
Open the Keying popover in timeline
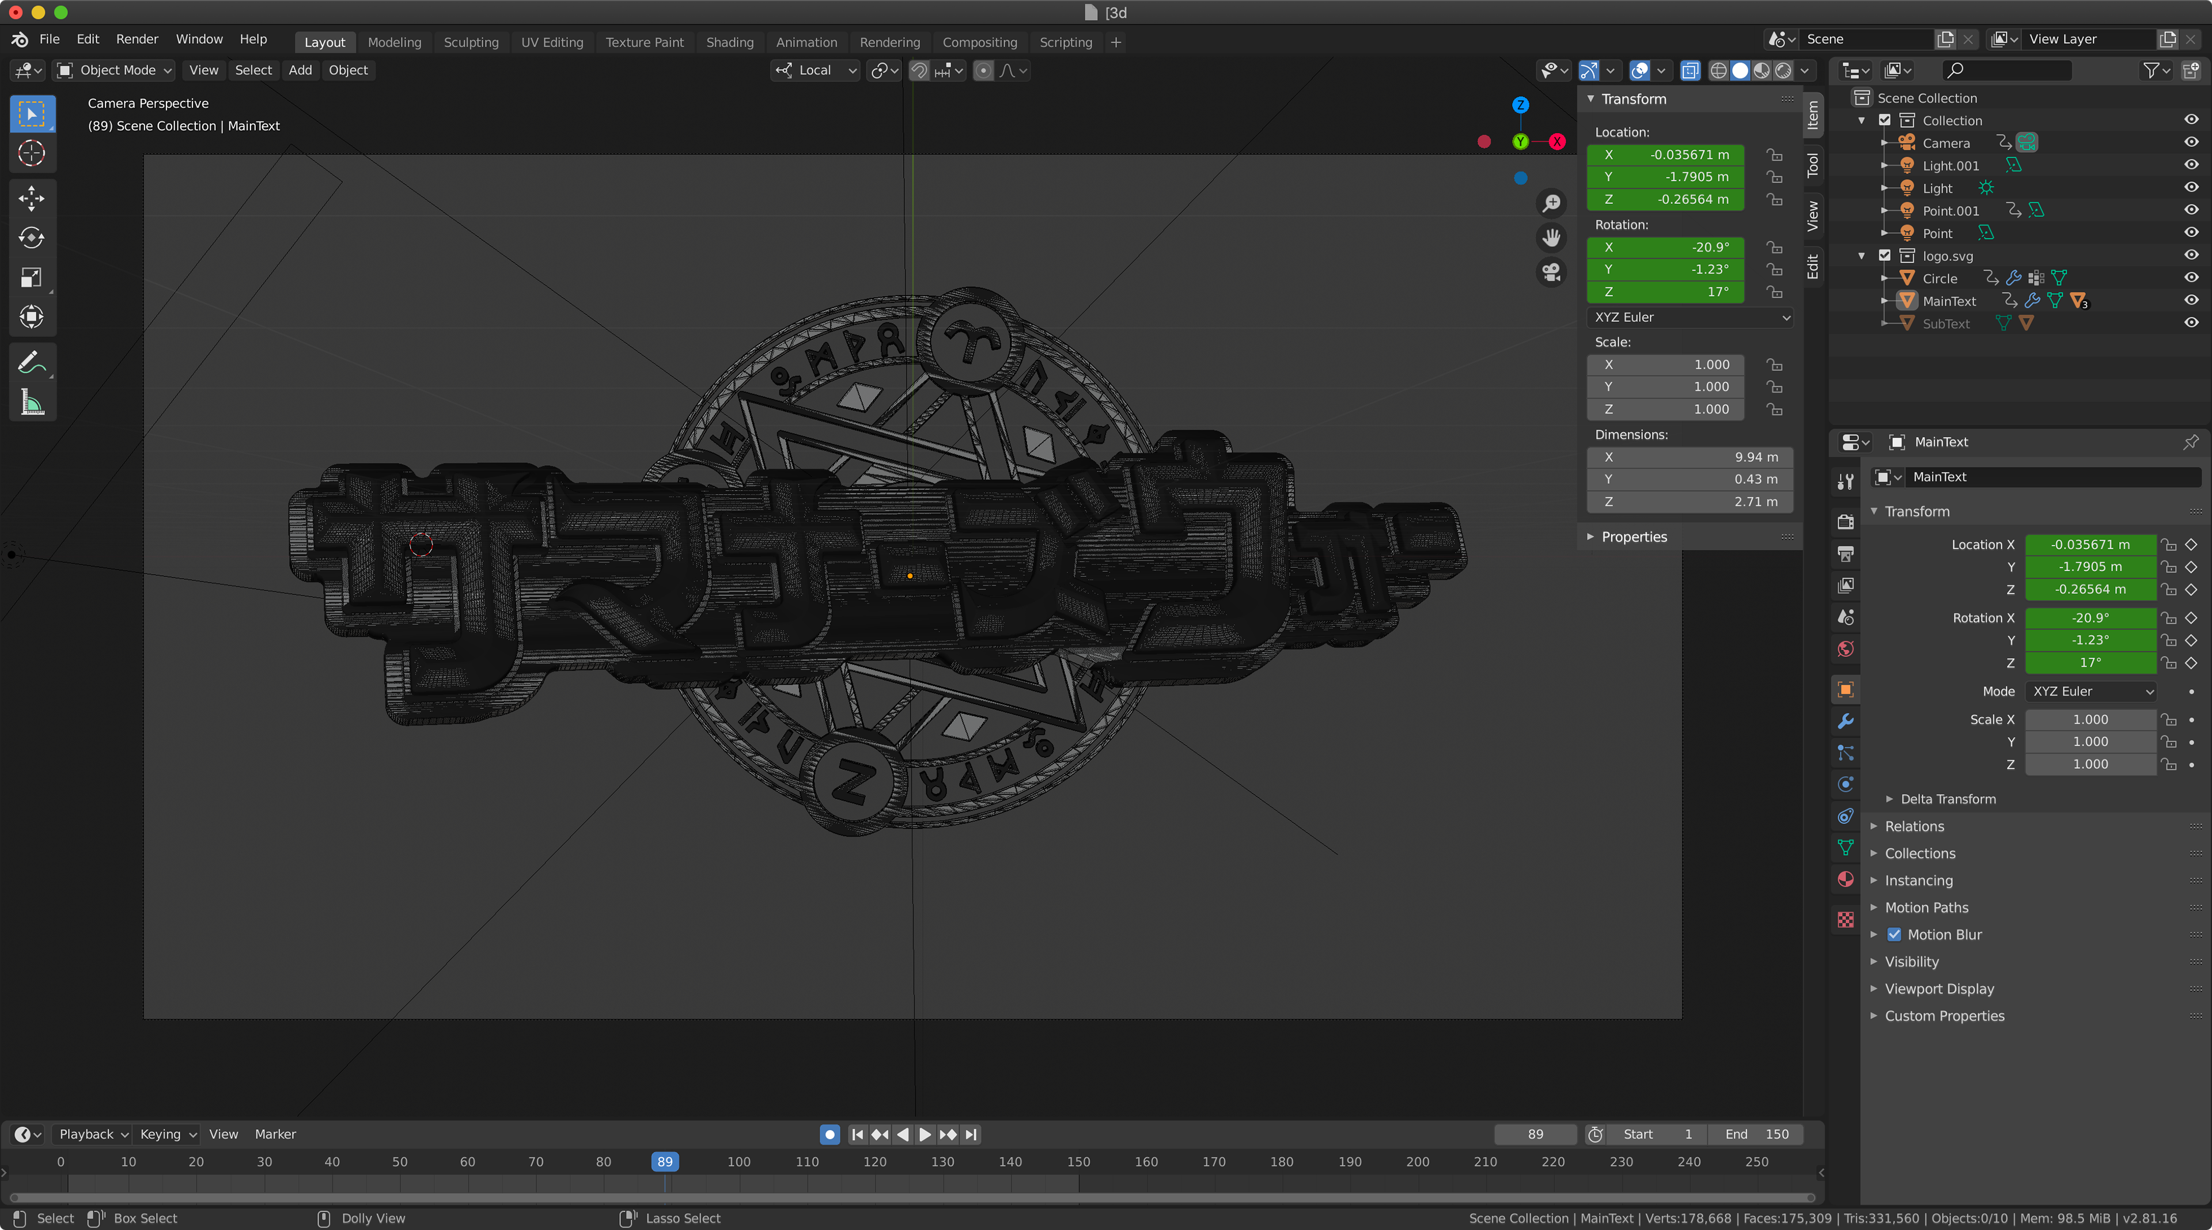pos(168,1134)
